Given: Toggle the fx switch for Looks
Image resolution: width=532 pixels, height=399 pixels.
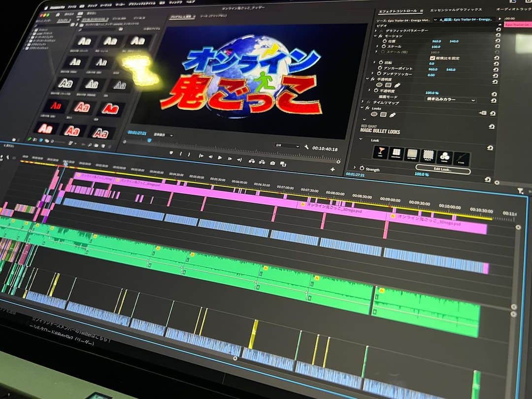Looking at the screenshot, I should click(367, 108).
